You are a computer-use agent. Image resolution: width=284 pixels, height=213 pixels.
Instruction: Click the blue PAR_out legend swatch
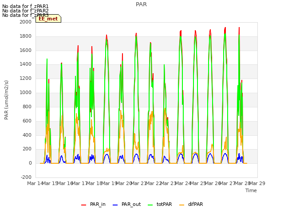point(115,205)
